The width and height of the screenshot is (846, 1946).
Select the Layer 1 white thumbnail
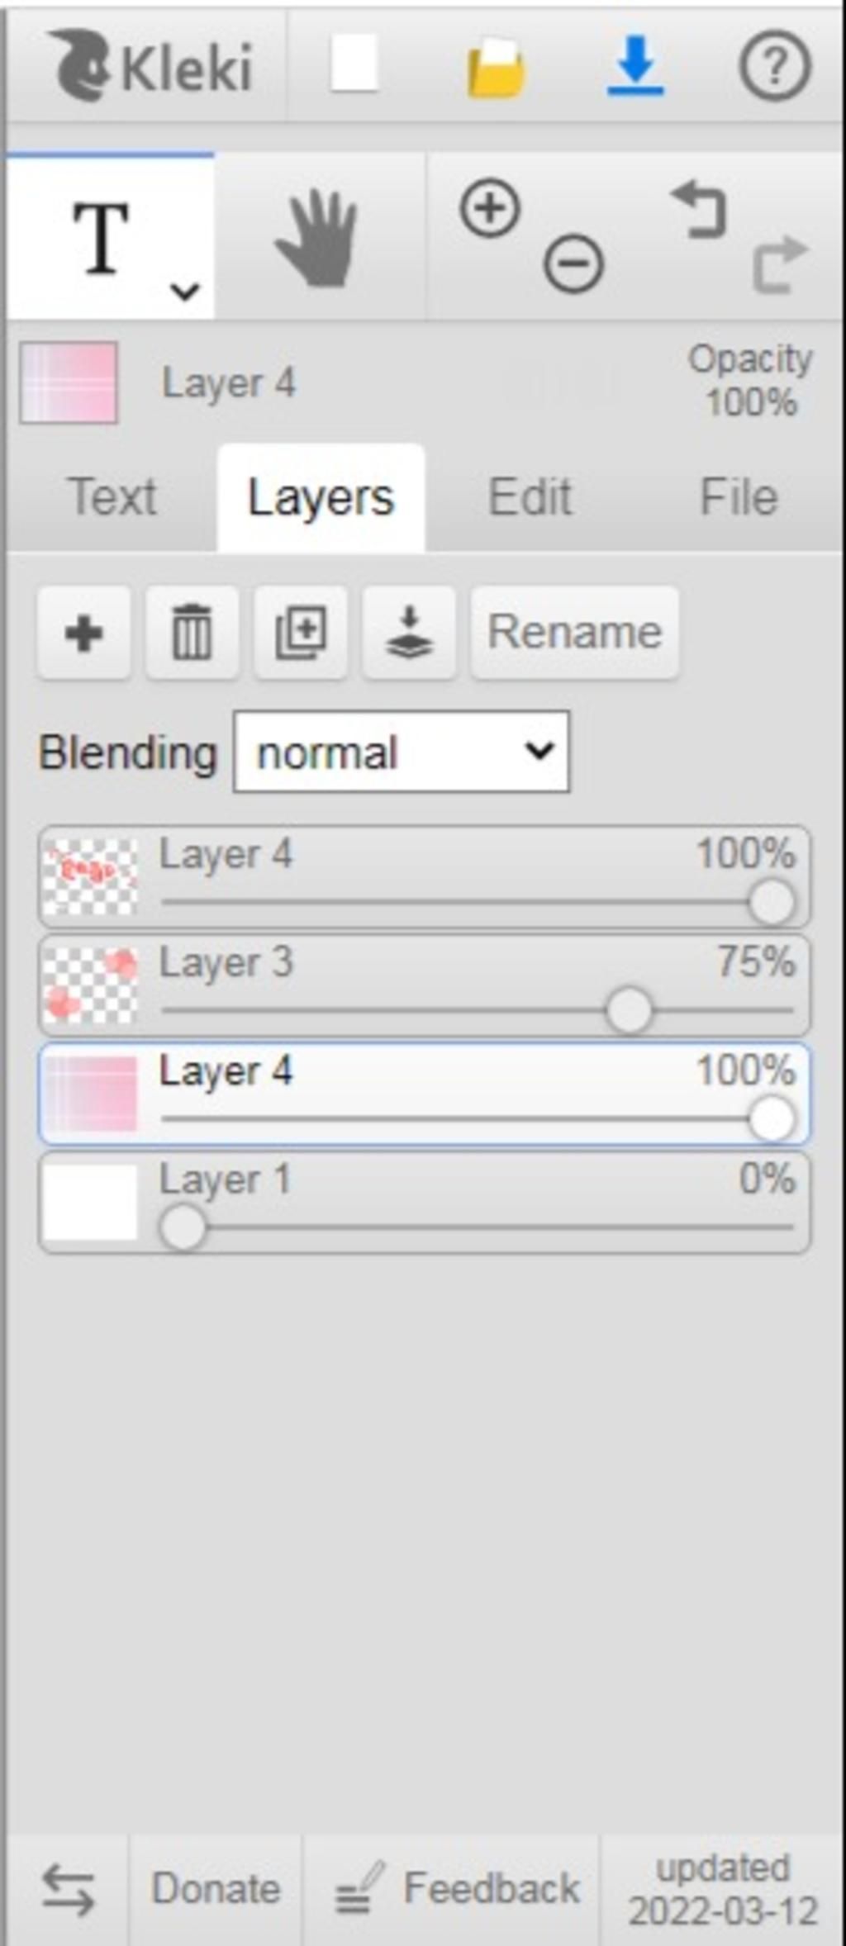click(90, 1203)
